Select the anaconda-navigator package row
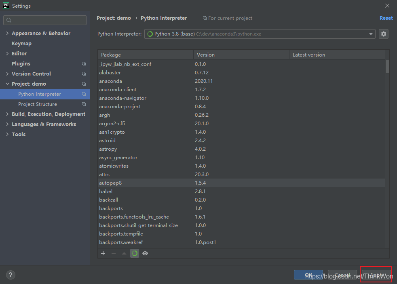The width and height of the screenshot is (397, 284). pos(241,98)
